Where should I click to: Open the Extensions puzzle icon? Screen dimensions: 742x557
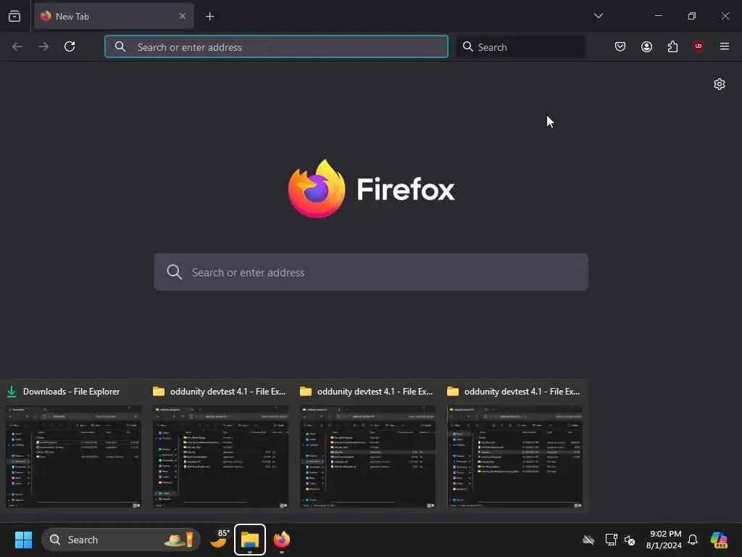[672, 46]
